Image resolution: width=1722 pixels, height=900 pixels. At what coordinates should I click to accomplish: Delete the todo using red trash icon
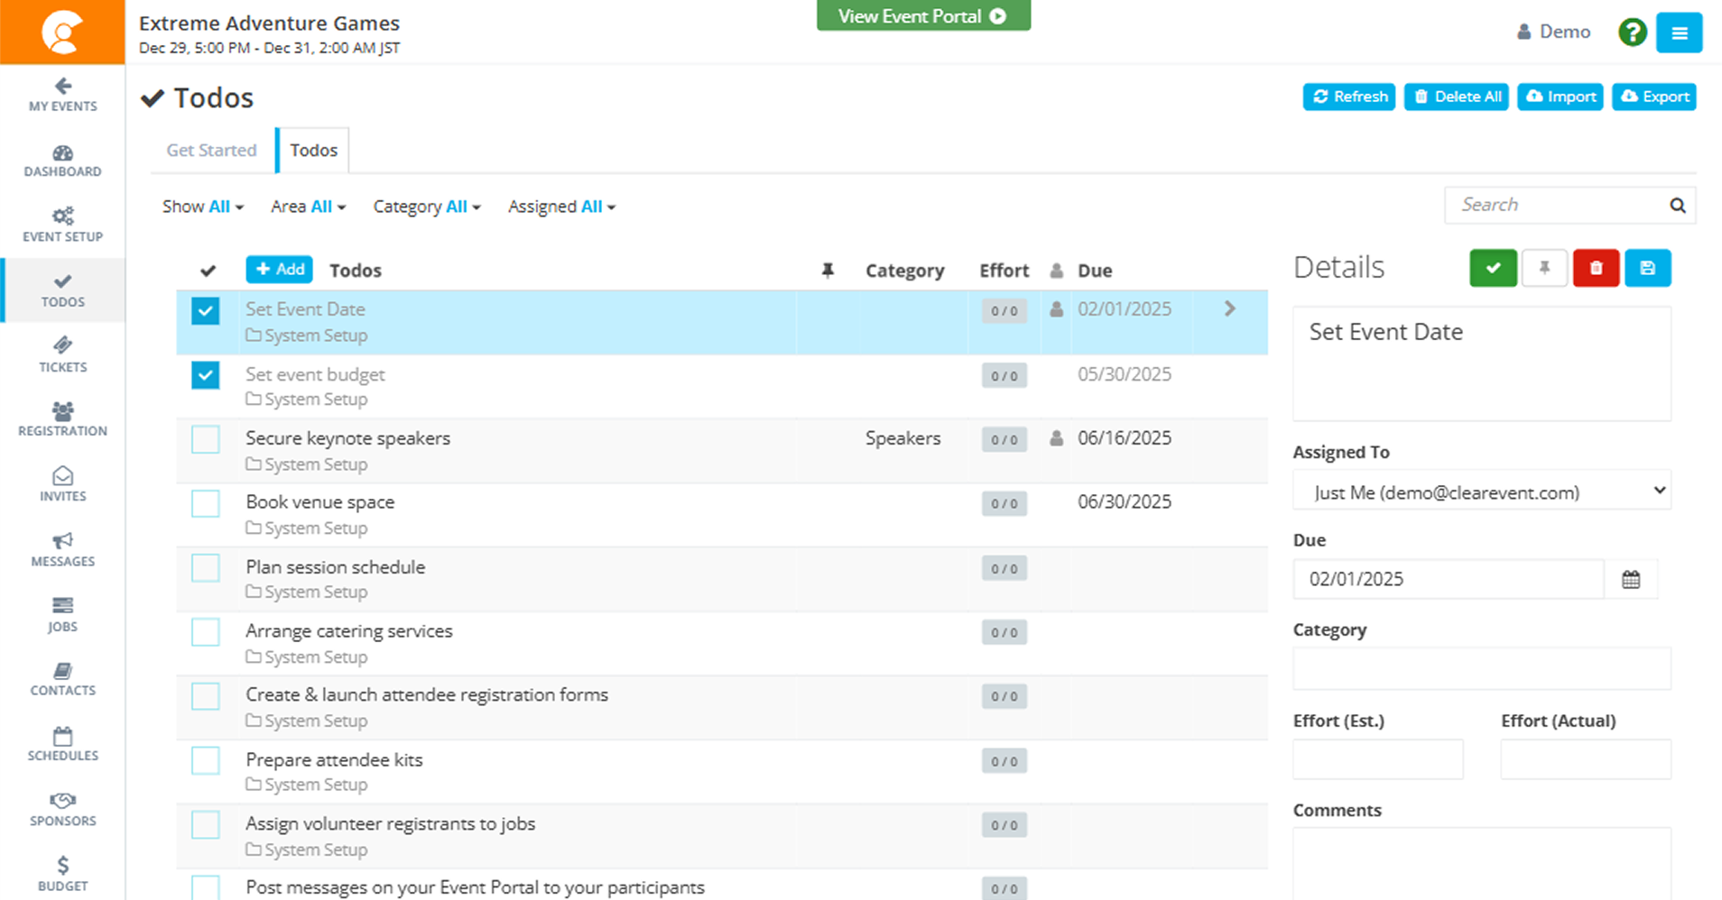coord(1596,268)
